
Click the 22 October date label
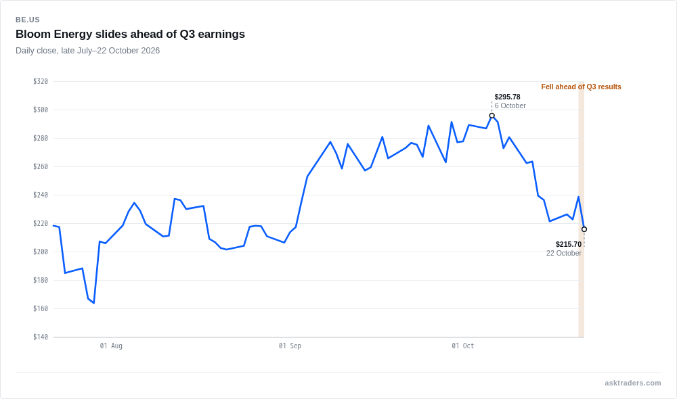[564, 253]
